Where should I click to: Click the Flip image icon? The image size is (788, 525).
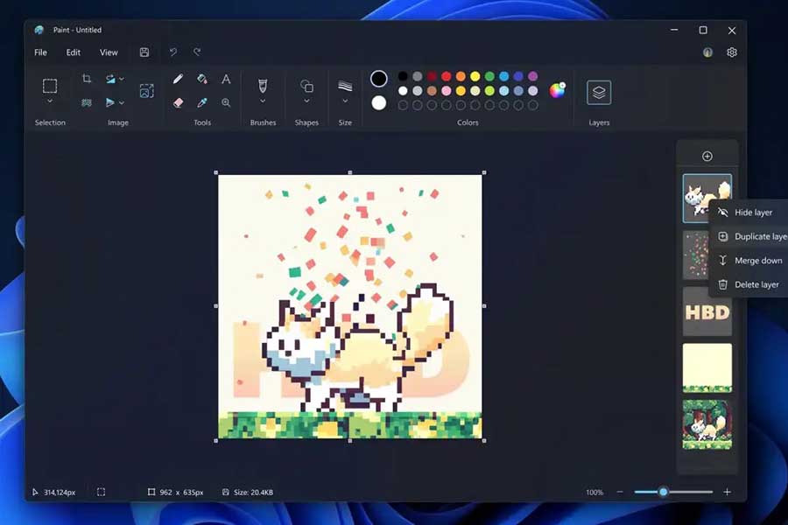click(x=110, y=102)
